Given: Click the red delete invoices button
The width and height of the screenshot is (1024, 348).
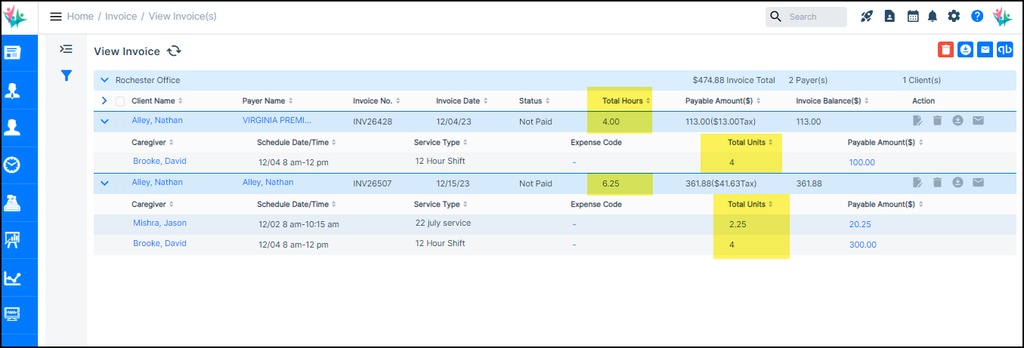Looking at the screenshot, I should coord(945,50).
